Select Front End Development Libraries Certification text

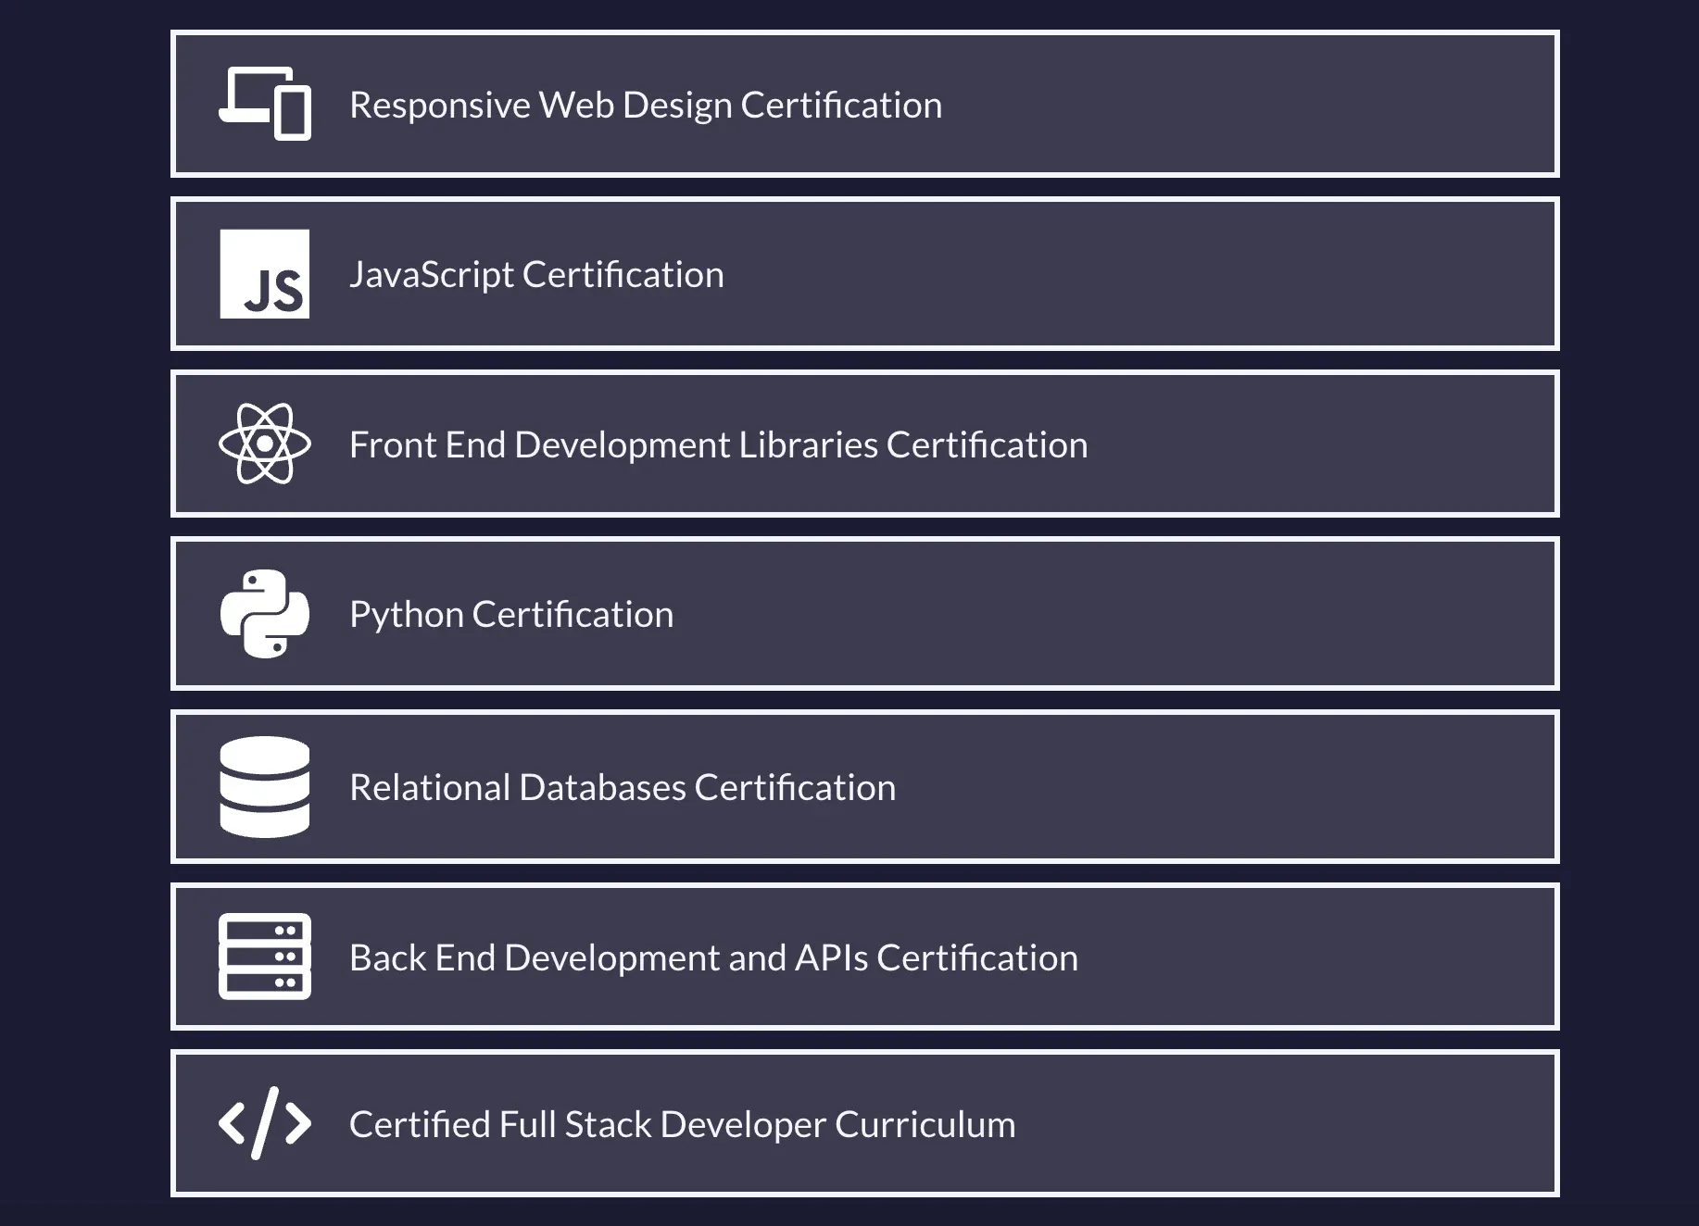(x=718, y=444)
